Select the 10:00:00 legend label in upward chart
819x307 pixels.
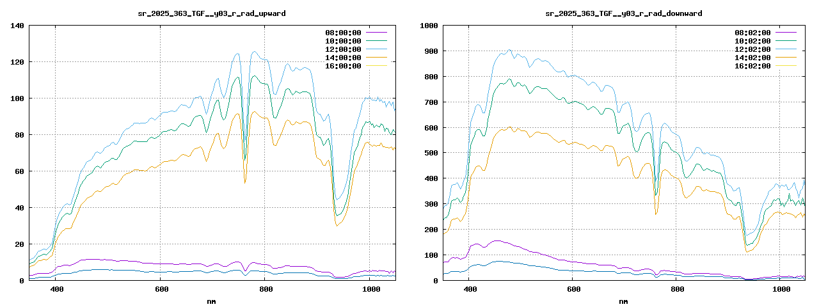[342, 41]
